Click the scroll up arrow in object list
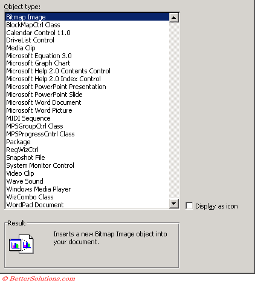Image resolution: width=255 pixels, height=283 pixels. point(173,18)
